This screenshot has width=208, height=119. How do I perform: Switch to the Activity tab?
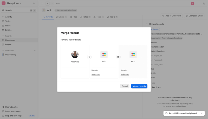48,17
